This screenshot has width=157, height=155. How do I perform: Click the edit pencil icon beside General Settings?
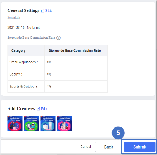pos(43,11)
